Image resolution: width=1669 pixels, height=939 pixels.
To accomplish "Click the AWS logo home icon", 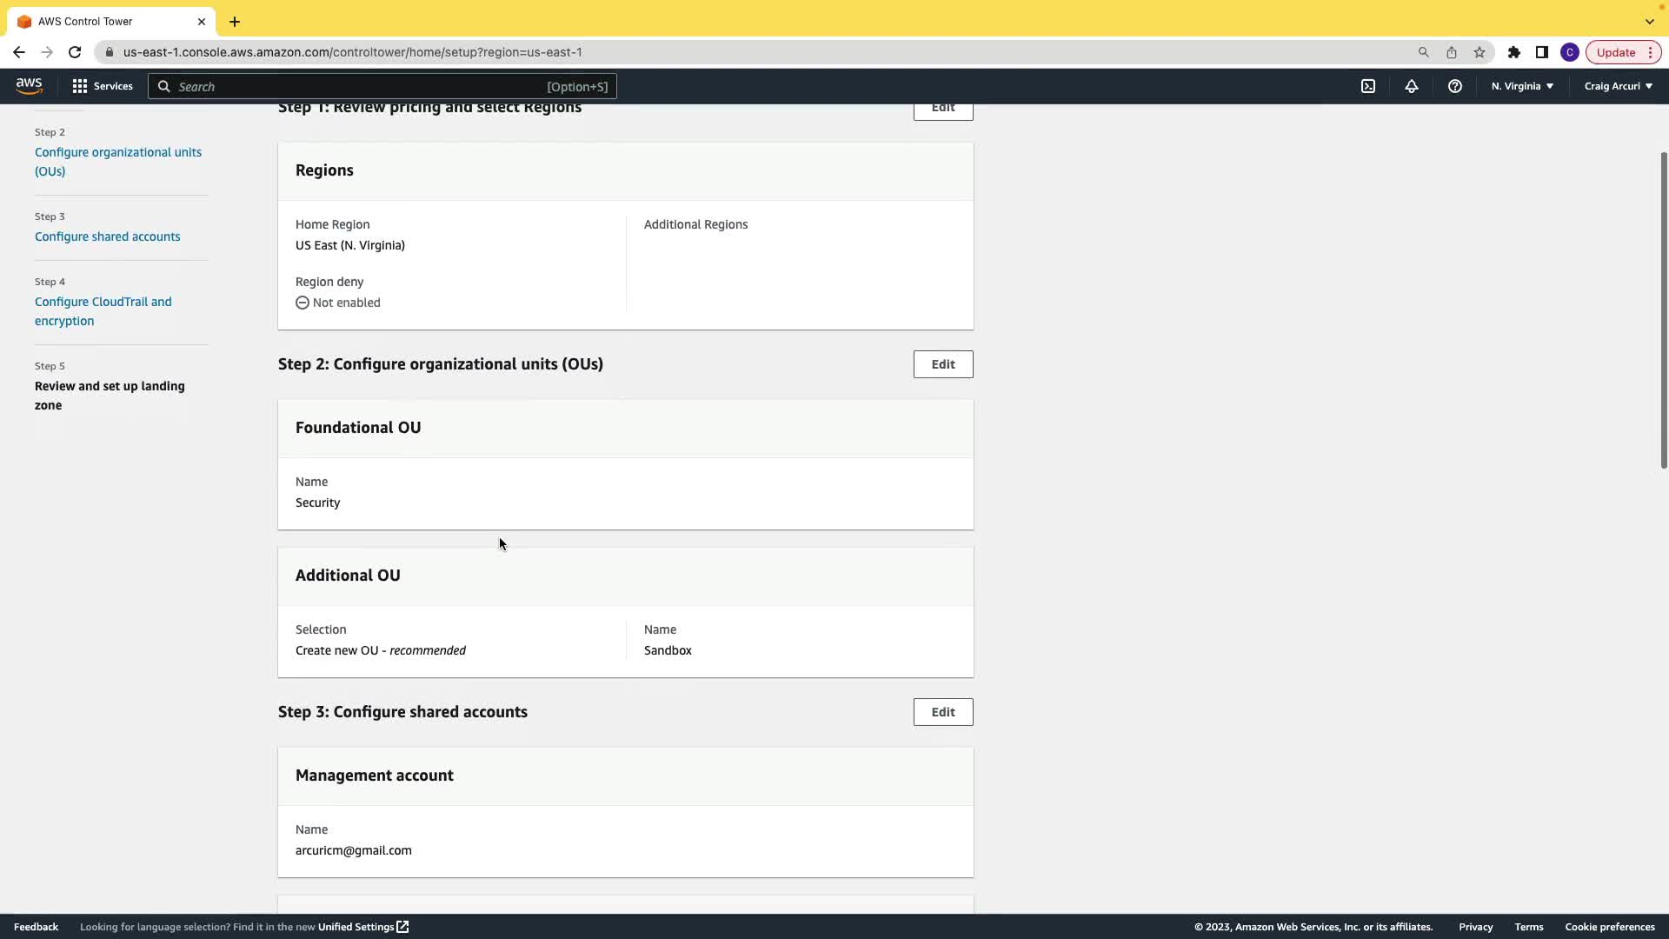I will click(29, 85).
